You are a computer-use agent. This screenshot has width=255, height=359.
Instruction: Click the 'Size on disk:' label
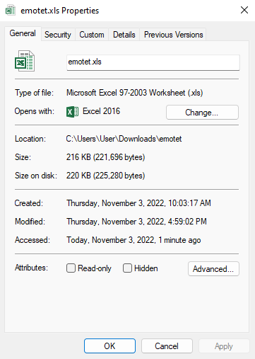pos(36,176)
